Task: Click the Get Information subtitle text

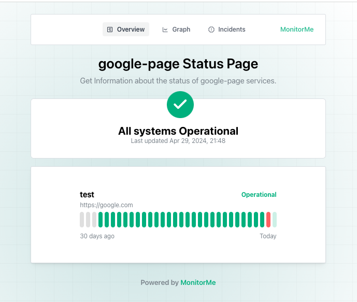Action: (178, 81)
